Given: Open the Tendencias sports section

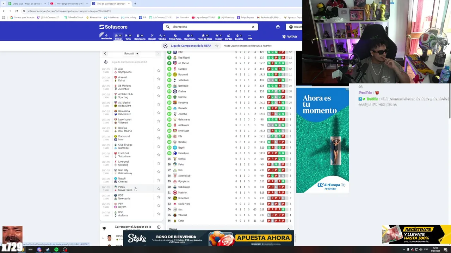Looking at the screenshot, I should click(x=106, y=37).
